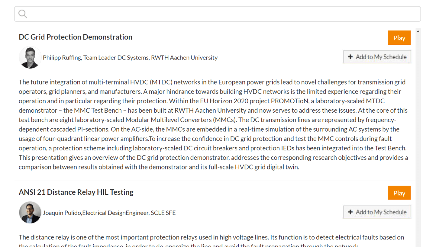Click the magnifying glass search icon
Image resolution: width=439 pixels, height=247 pixels.
coord(23,14)
